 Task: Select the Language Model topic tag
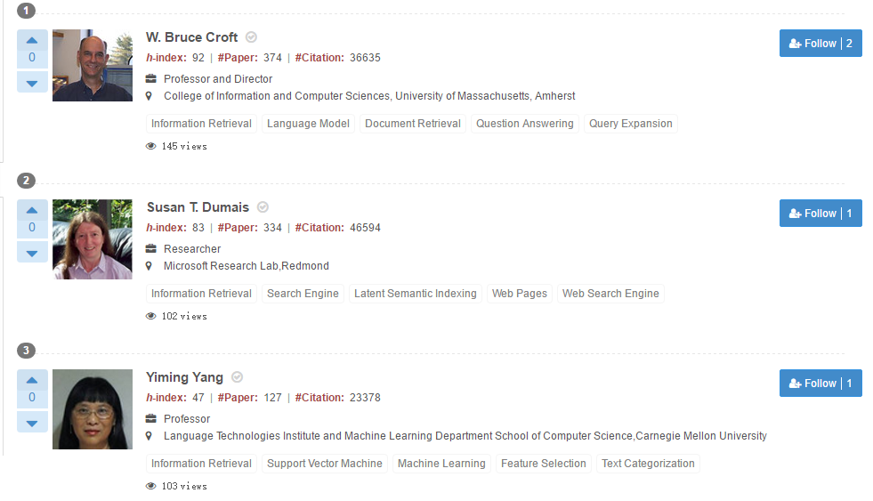pyautogui.click(x=308, y=124)
